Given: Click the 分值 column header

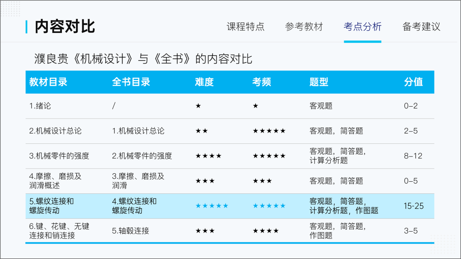Looking at the screenshot, I should tap(413, 82).
